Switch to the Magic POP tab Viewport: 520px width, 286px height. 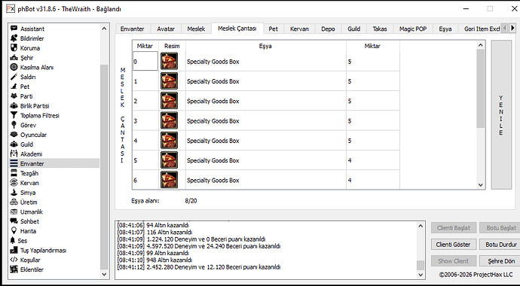[x=413, y=29]
